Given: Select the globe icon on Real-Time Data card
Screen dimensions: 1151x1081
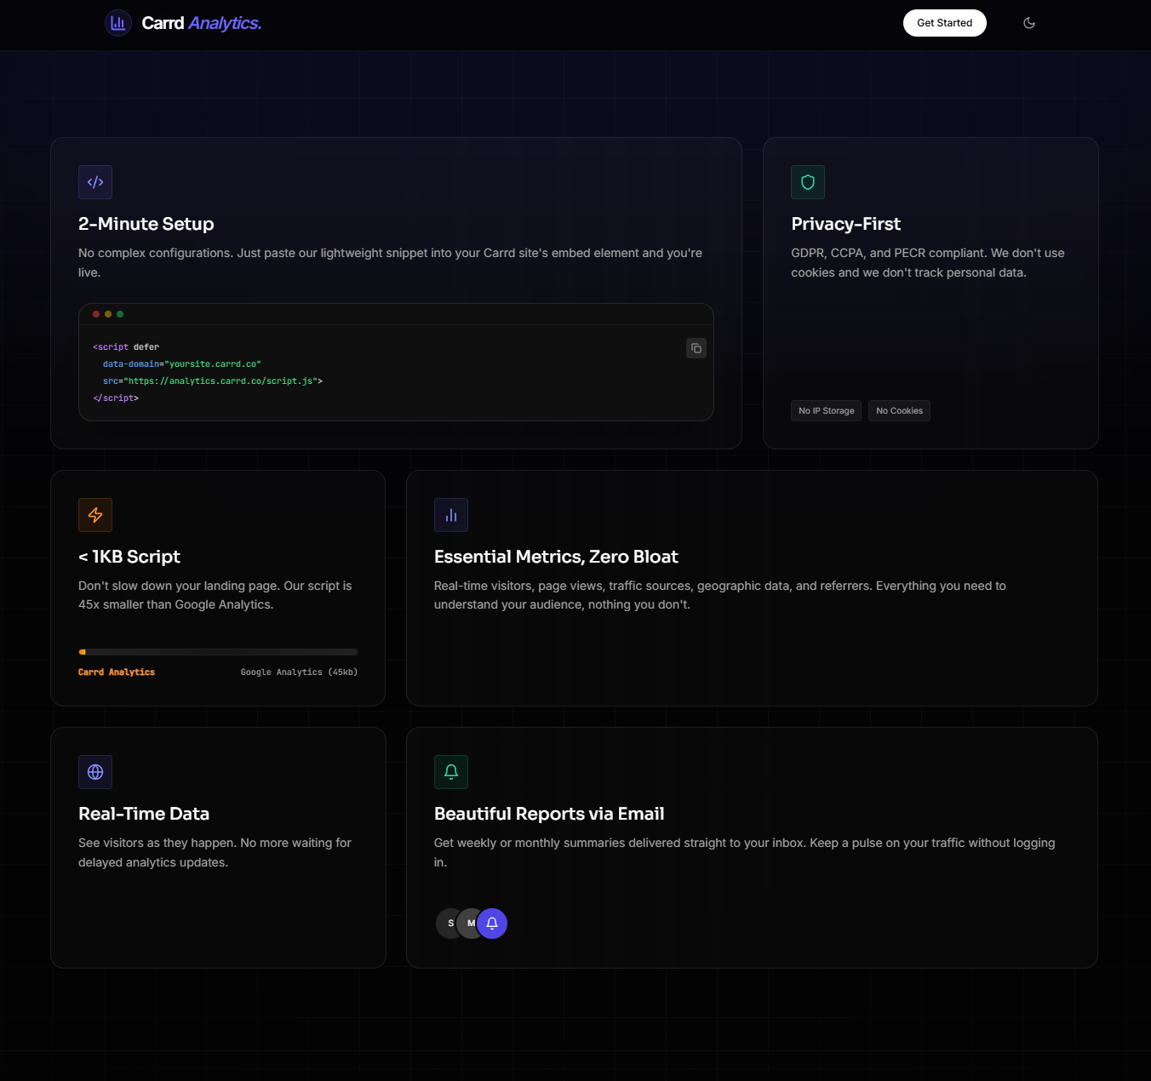Looking at the screenshot, I should coord(94,772).
